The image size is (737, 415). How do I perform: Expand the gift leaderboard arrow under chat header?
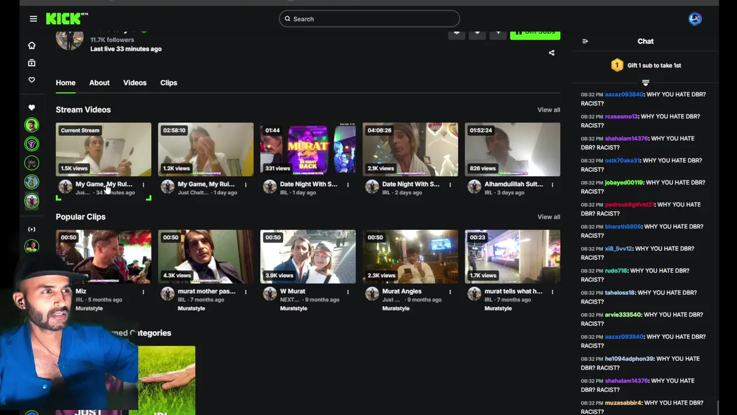645,83
